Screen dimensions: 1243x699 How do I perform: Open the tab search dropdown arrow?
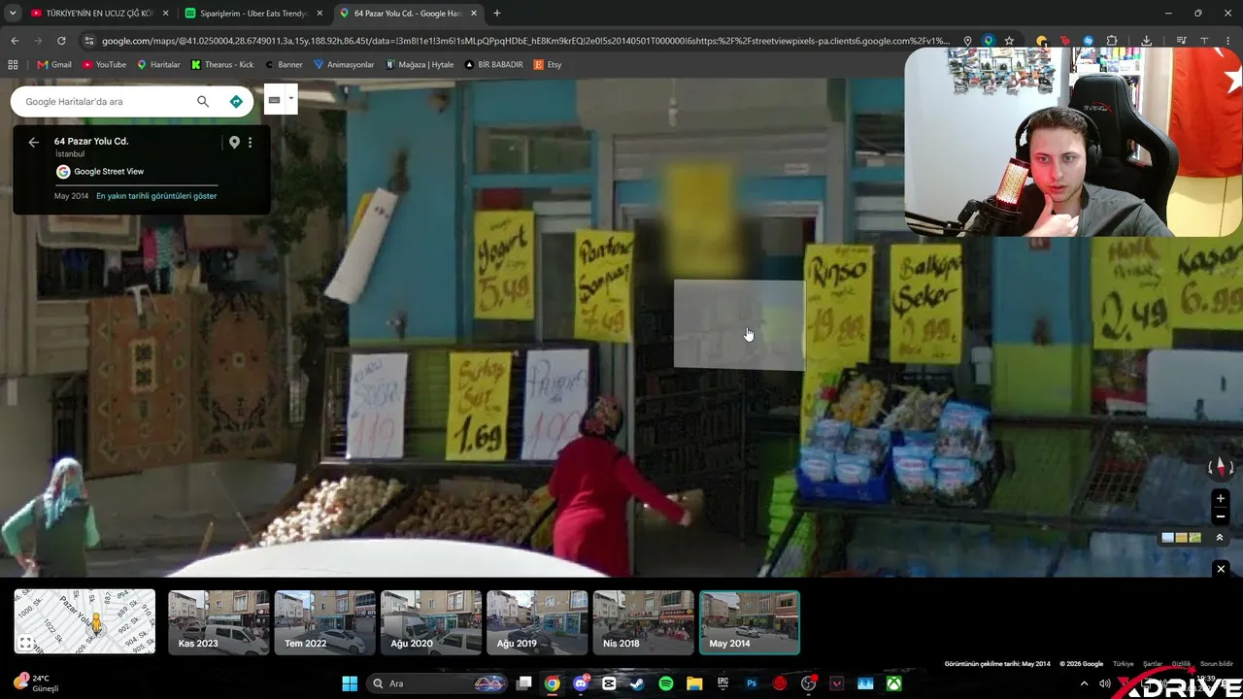tap(13, 14)
